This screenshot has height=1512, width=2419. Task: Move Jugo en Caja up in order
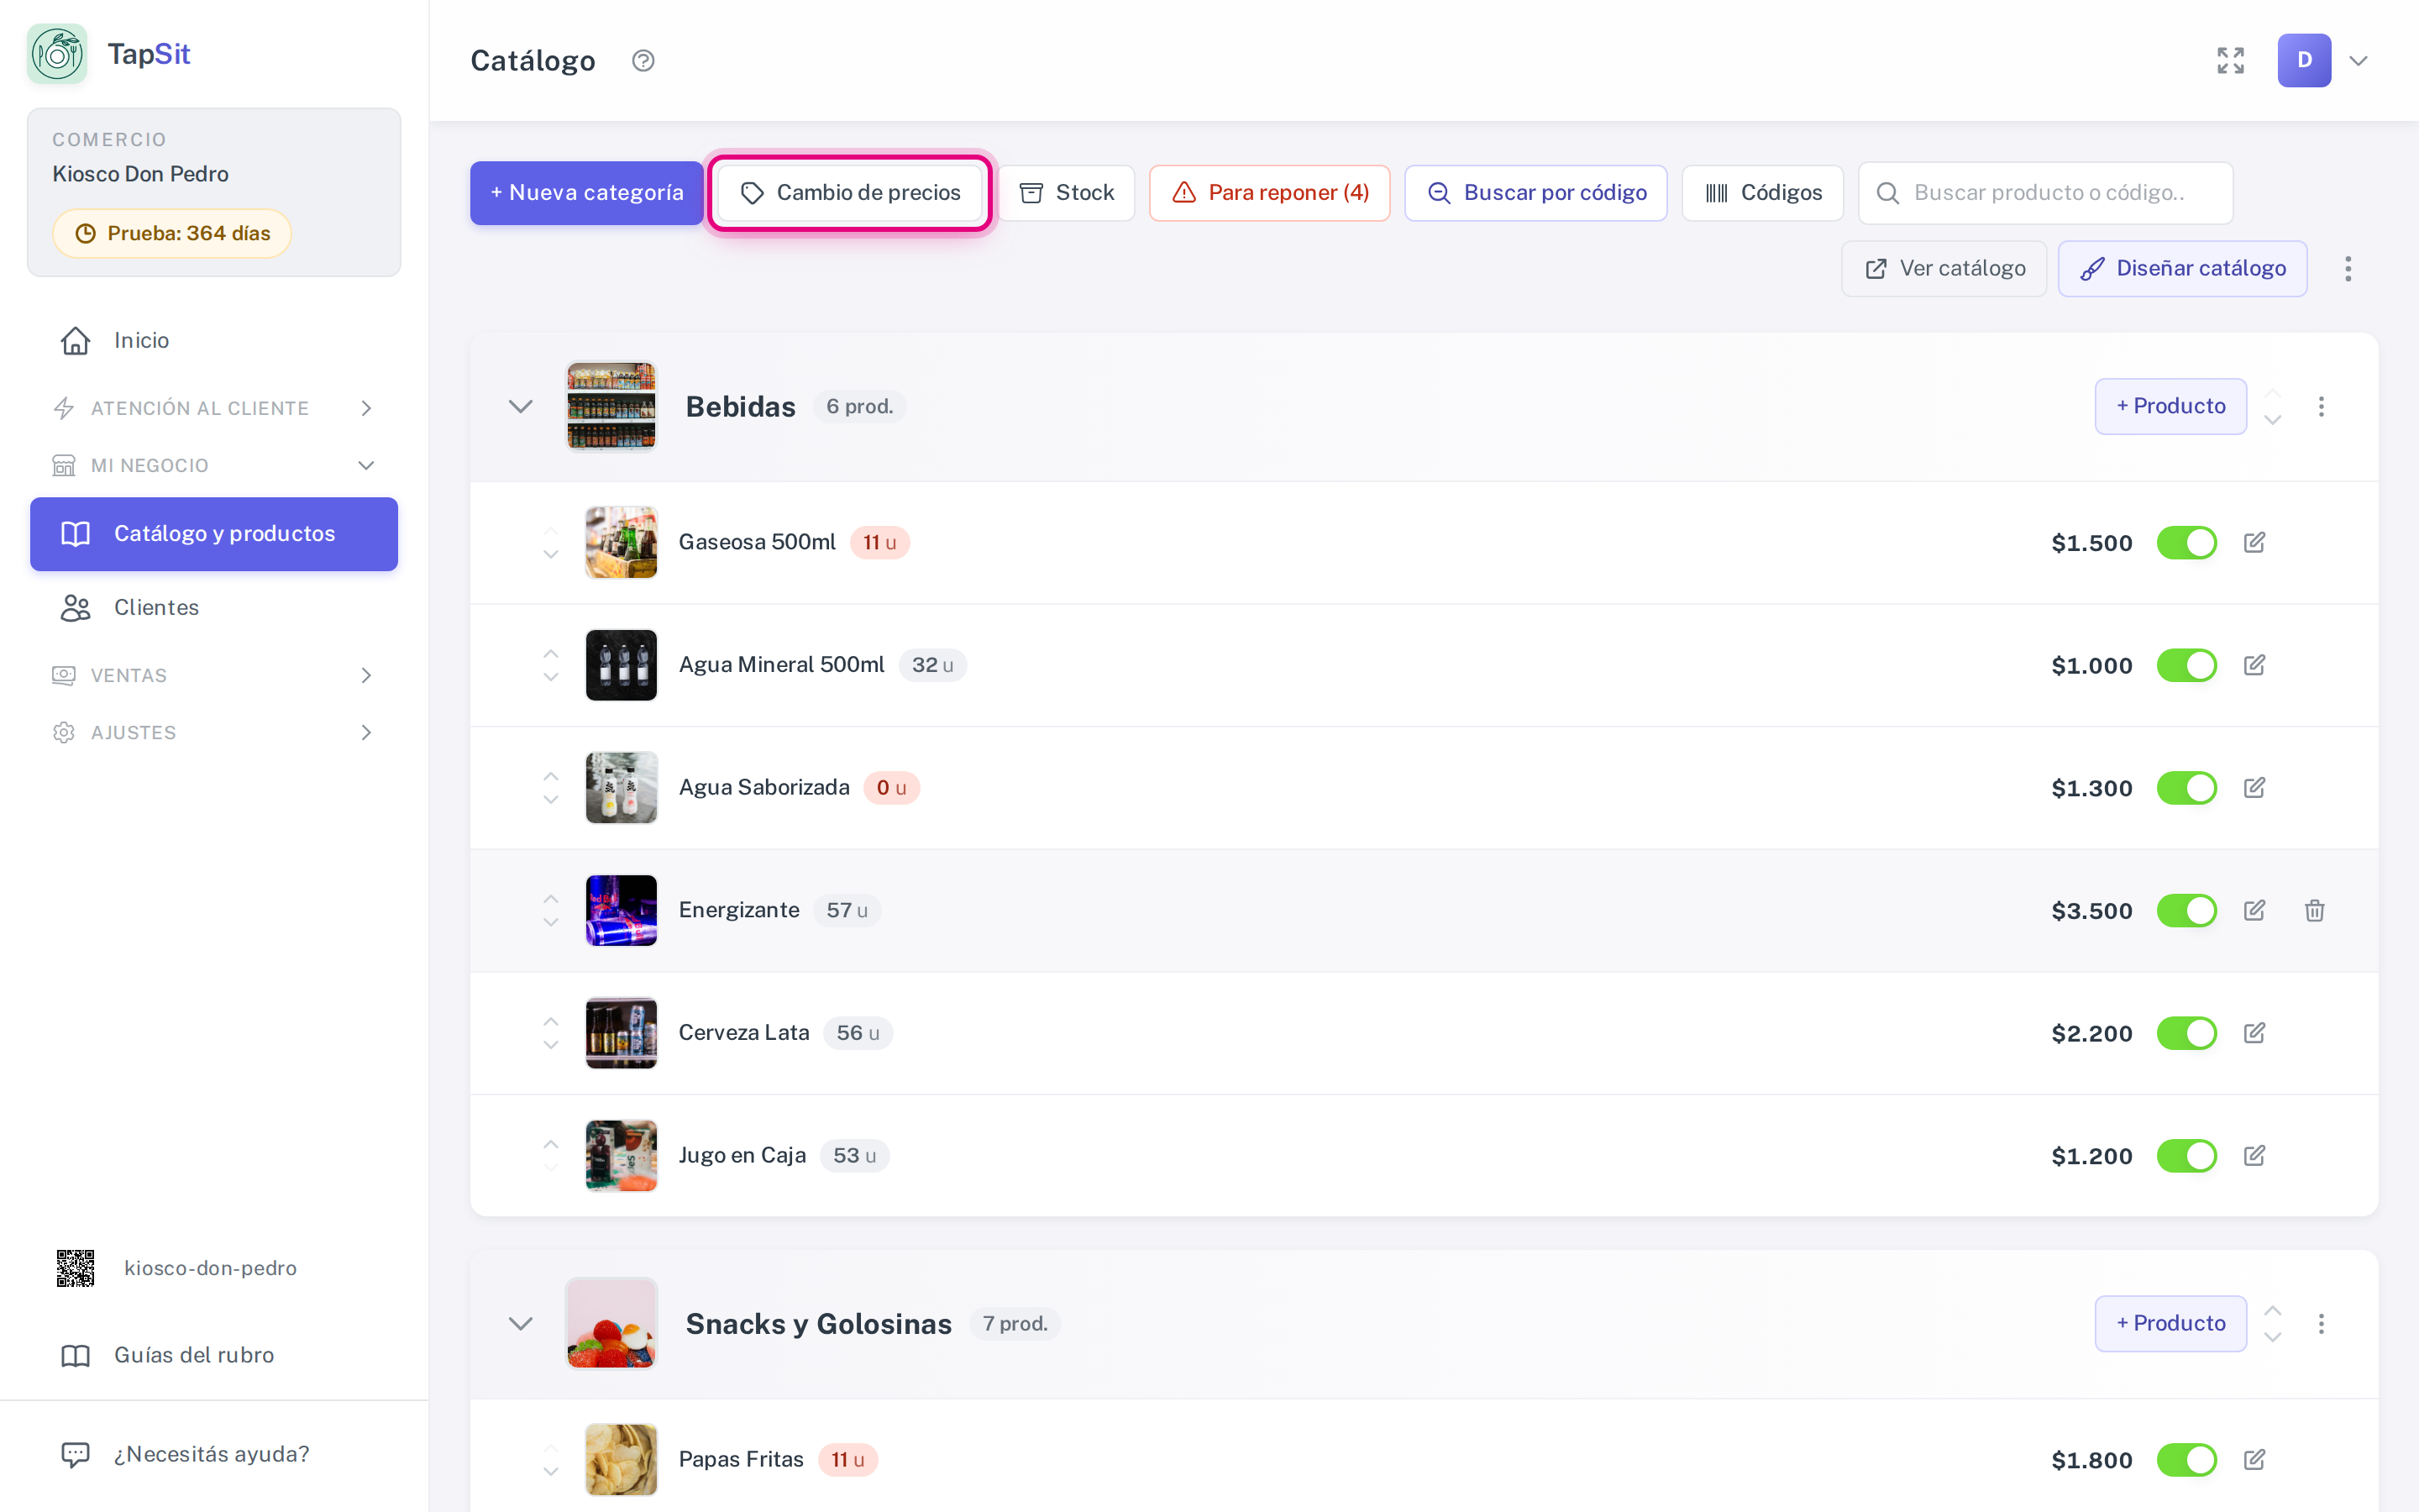(x=551, y=1143)
